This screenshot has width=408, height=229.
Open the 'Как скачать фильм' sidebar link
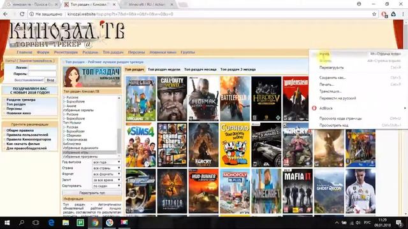[x=23, y=144]
